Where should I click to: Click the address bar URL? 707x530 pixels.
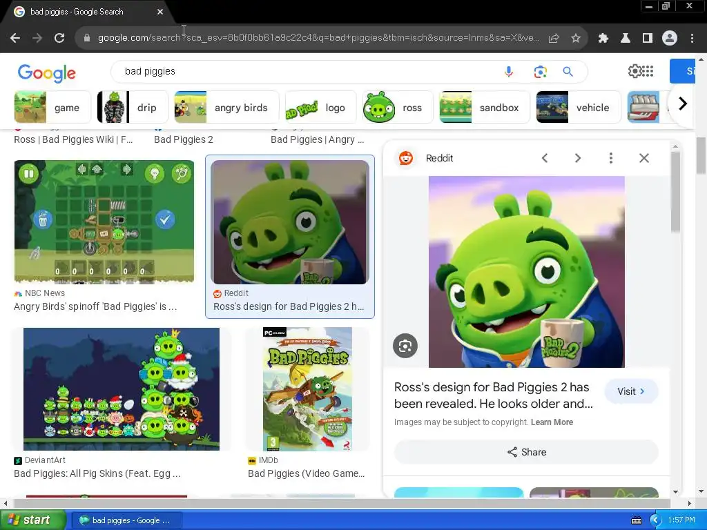click(x=318, y=38)
